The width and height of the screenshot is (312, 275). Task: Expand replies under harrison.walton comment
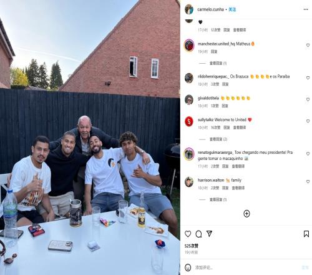coord(218,199)
